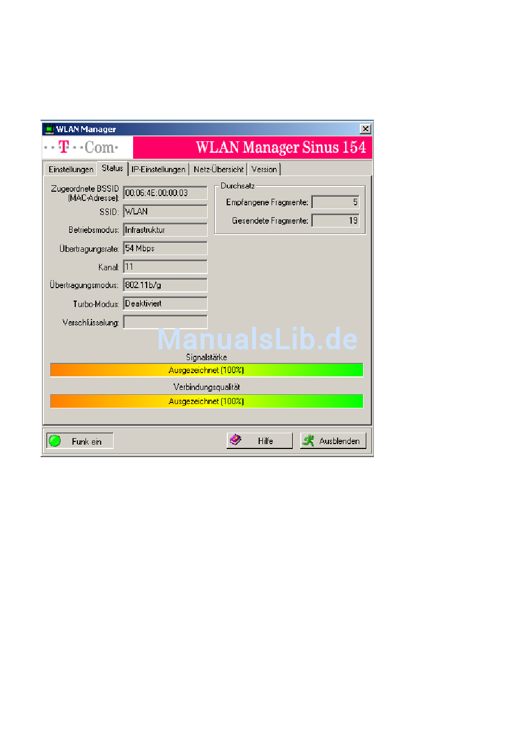Click the Verschlüsselung label
The image size is (514, 736).
tap(90, 323)
